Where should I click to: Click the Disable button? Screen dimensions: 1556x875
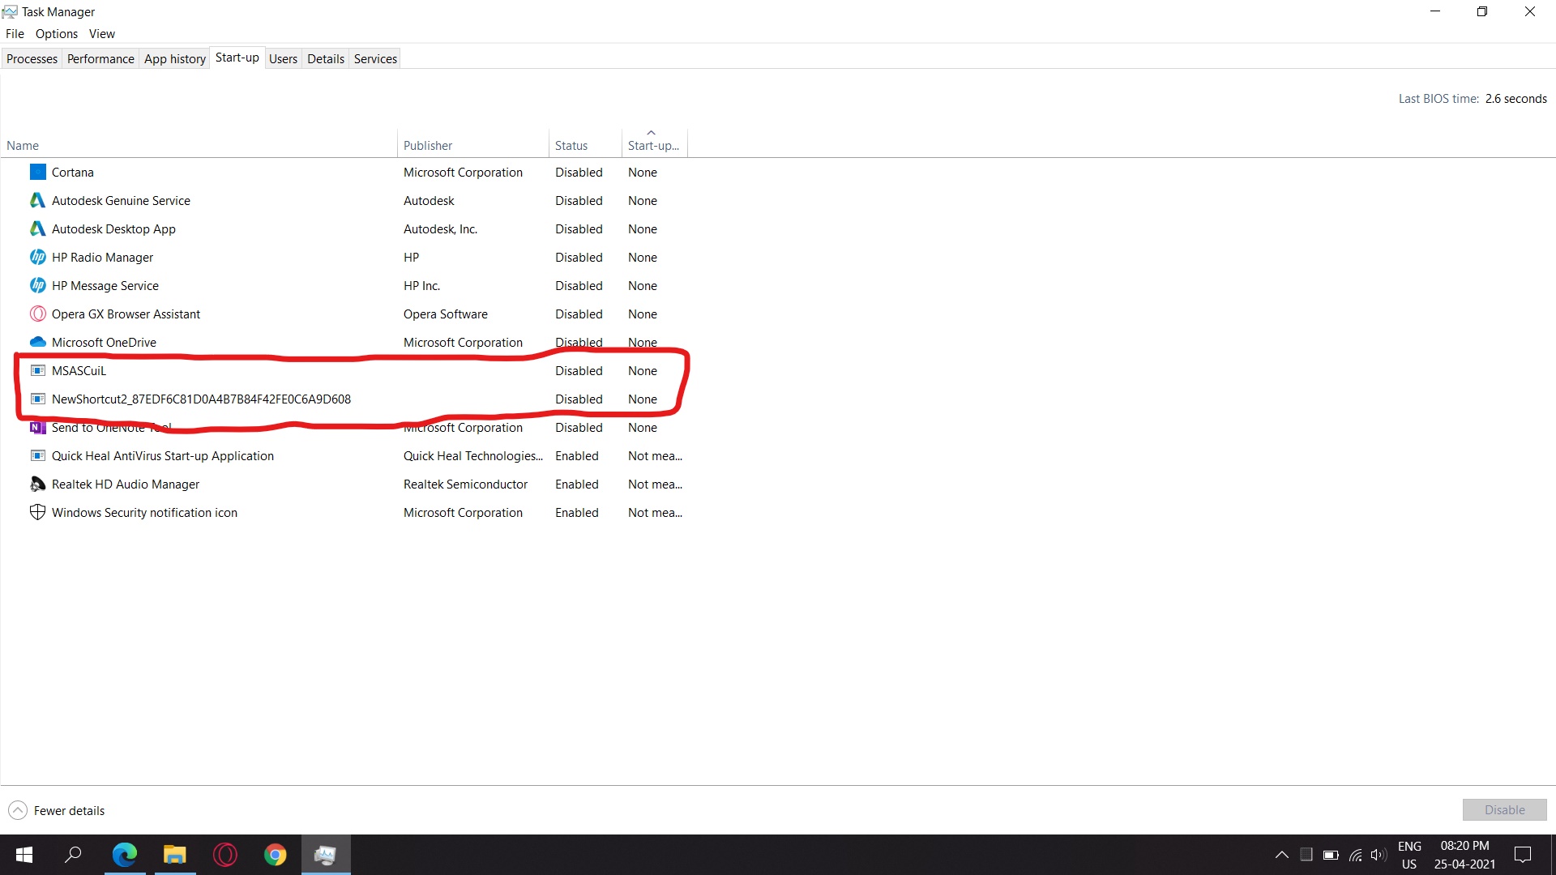tap(1504, 809)
